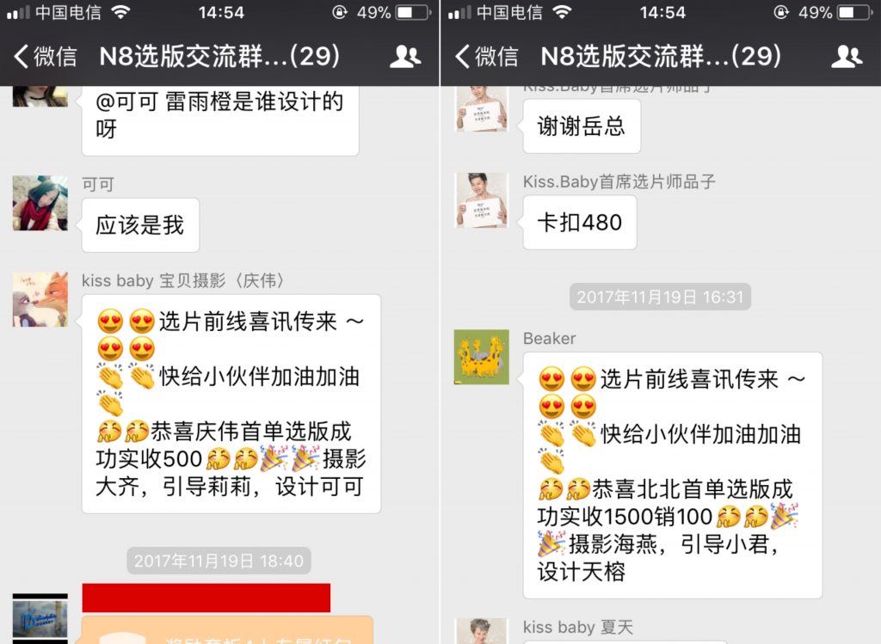Image resolution: width=881 pixels, height=644 pixels.
Task: Open 可可's avatar photo
Action: click(40, 203)
